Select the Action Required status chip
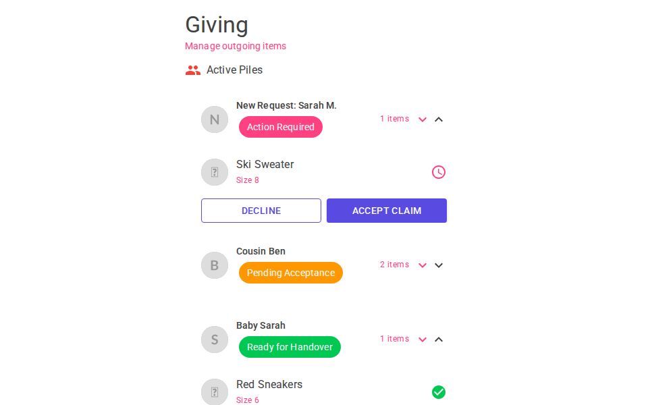The width and height of the screenshot is (648, 405). (x=281, y=127)
